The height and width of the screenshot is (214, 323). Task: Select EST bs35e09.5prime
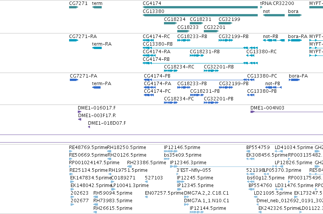(x=183, y=155)
